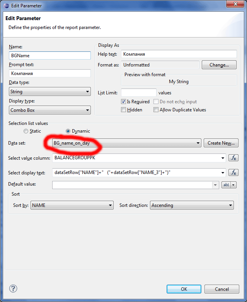Image resolution: width=247 pixels, height=302 pixels.
Task: Open the Data type String dropdown
Action: click(50, 92)
